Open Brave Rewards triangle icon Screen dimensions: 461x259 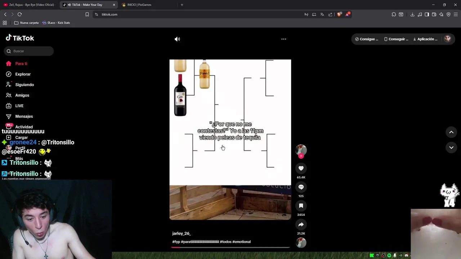(348, 14)
